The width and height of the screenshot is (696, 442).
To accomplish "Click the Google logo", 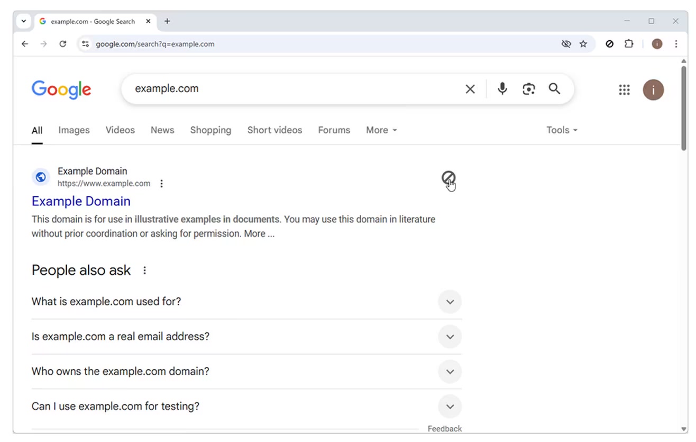I will coord(61,89).
